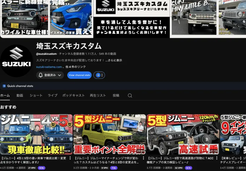Click the channel search magnifier icon

pyautogui.click(x=130, y=95)
